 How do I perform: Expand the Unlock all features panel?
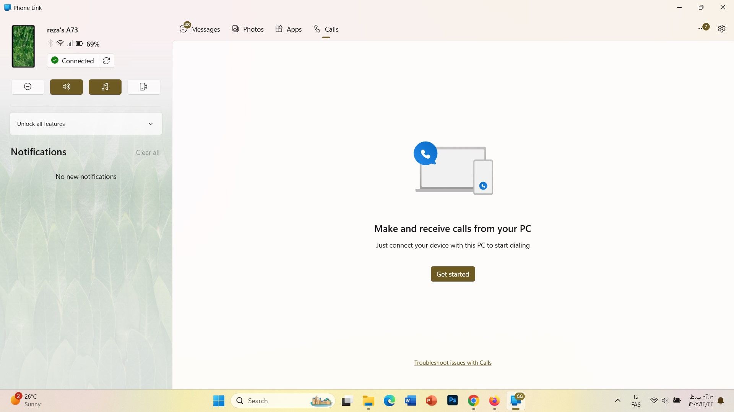[x=86, y=124]
